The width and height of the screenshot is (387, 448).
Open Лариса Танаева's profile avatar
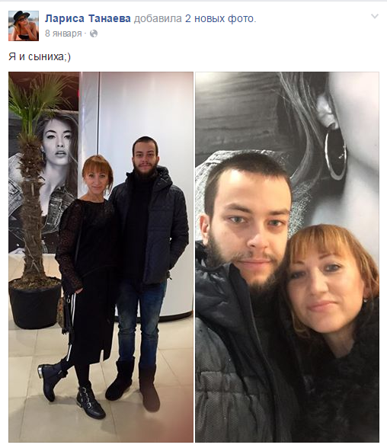(24, 26)
